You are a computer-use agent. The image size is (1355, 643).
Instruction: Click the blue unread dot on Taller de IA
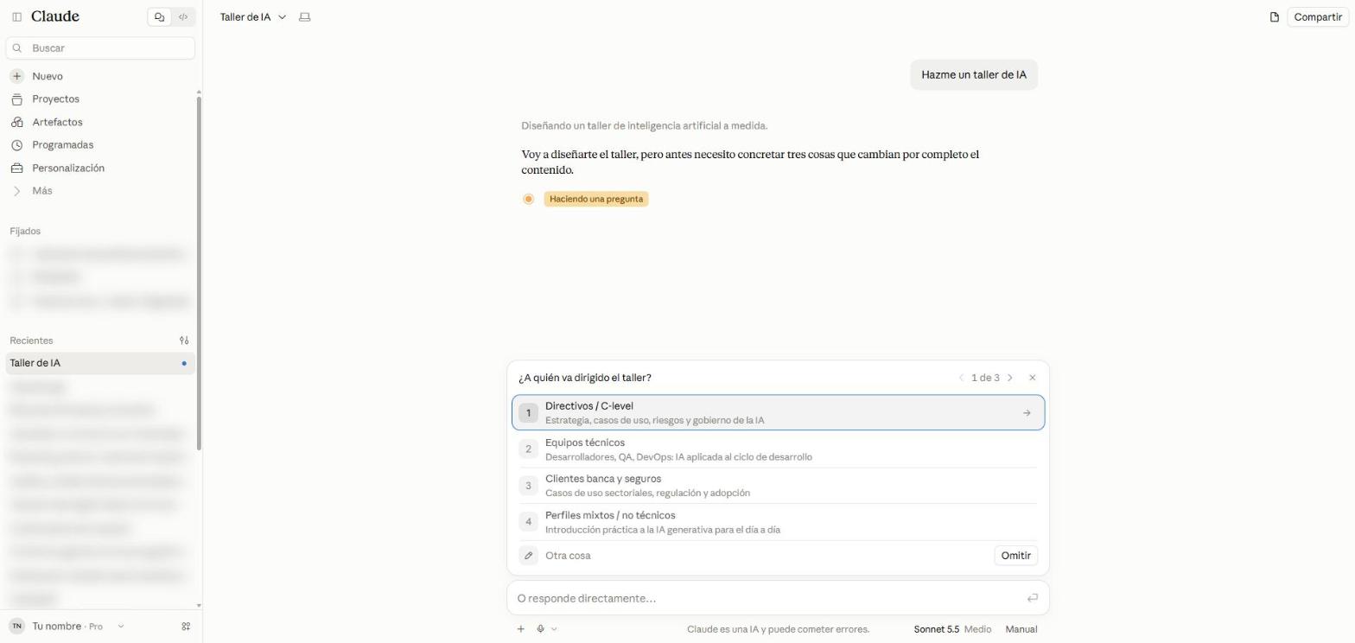click(x=184, y=363)
